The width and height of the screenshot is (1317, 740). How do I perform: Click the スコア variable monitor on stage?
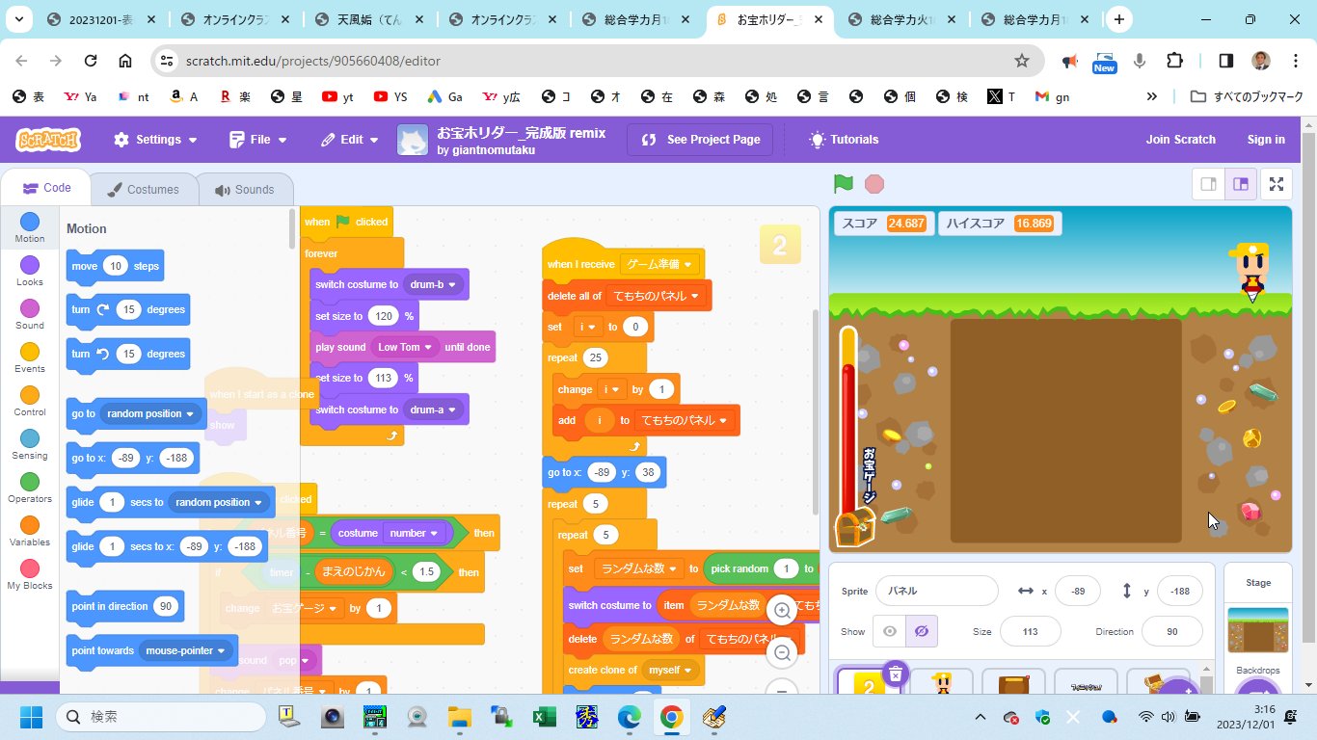pos(882,224)
